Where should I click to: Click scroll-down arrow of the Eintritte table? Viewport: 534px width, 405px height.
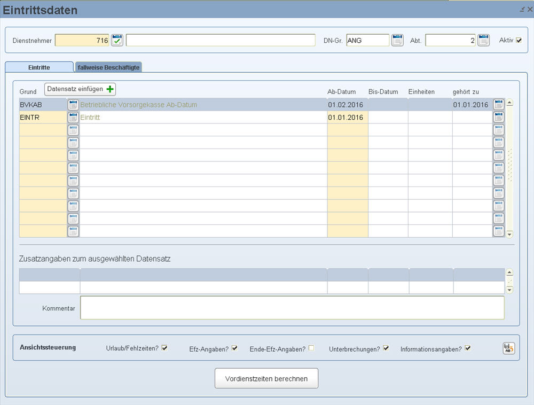tap(509, 235)
